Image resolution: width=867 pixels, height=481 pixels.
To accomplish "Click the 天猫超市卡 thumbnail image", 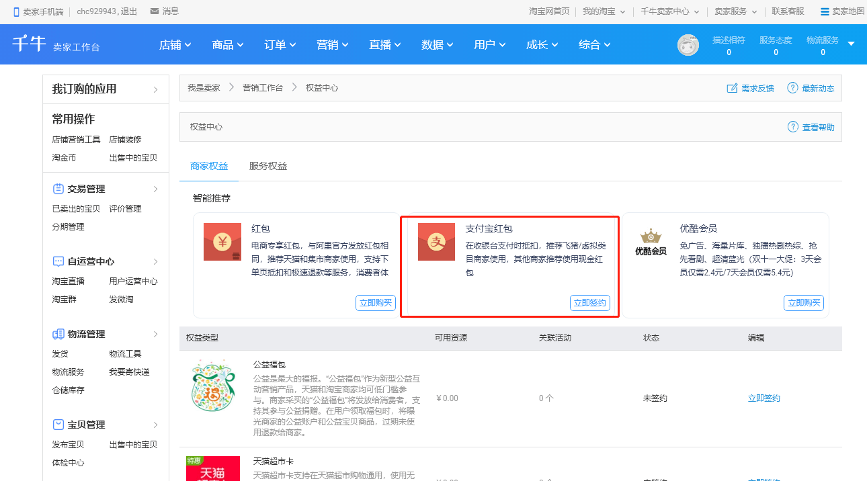I will click(213, 468).
